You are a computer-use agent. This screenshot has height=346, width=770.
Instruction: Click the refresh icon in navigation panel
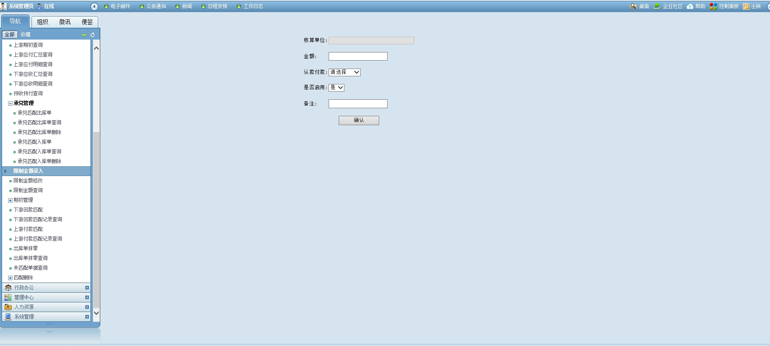pos(93,35)
